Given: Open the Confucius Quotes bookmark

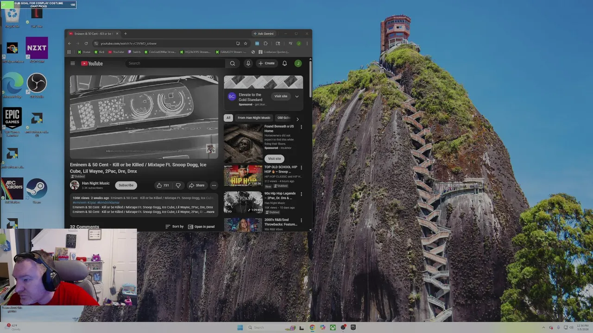Looking at the screenshot, I should click(x=274, y=52).
